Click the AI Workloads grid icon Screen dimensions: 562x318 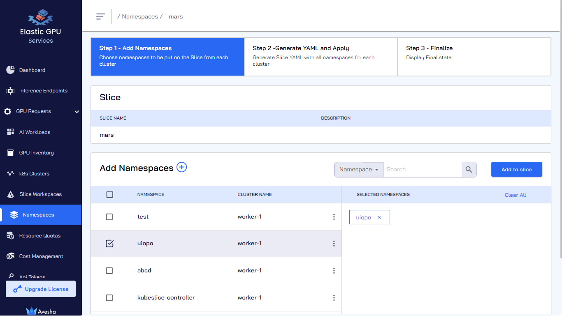click(11, 132)
